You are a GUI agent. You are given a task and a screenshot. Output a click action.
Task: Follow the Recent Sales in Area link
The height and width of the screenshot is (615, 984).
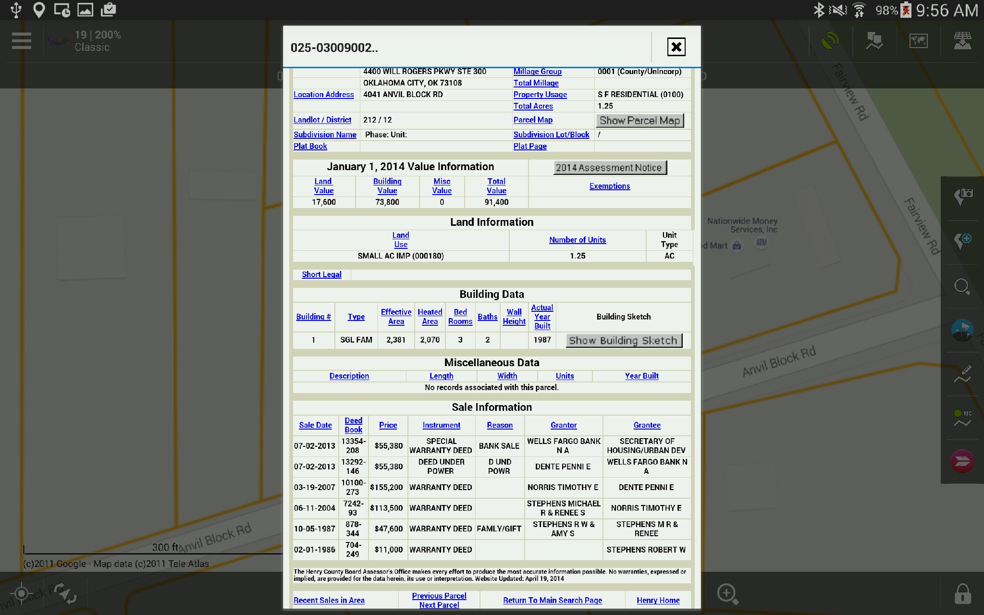pos(329,600)
